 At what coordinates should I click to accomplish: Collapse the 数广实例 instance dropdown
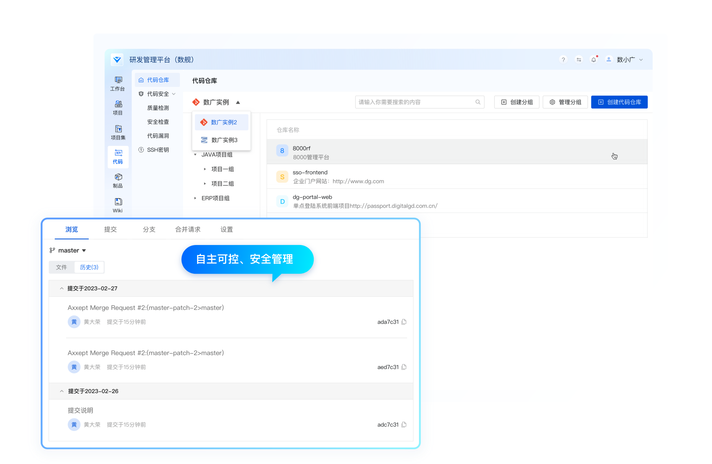(238, 102)
